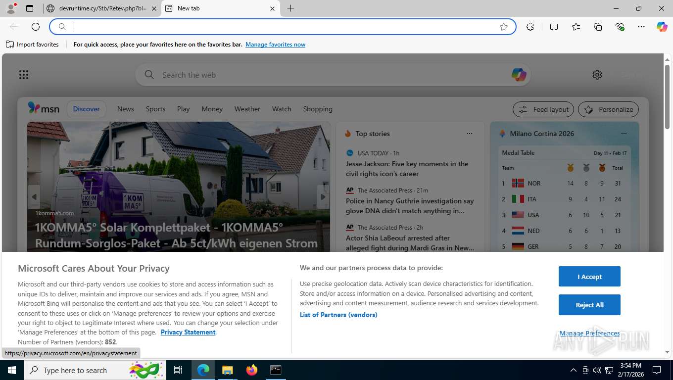Go to the Play section
Screen dimensions: 673x380
point(183,109)
